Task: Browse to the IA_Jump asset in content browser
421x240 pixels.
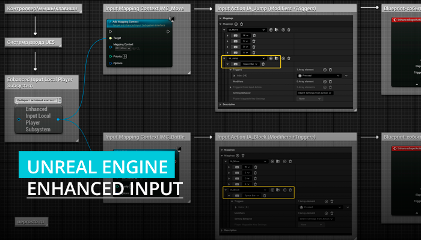Action: pos(276,58)
